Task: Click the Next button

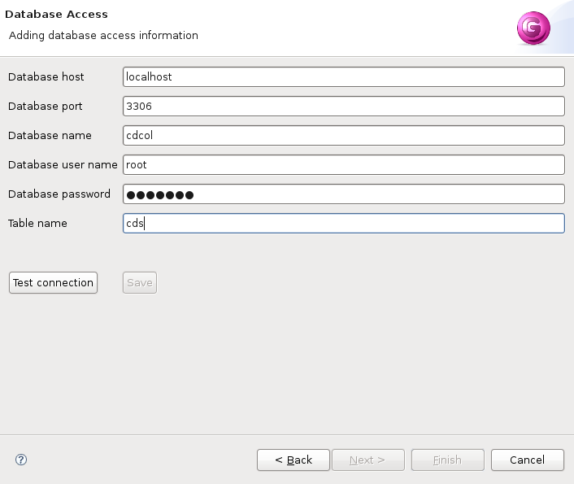Action: click(x=367, y=460)
